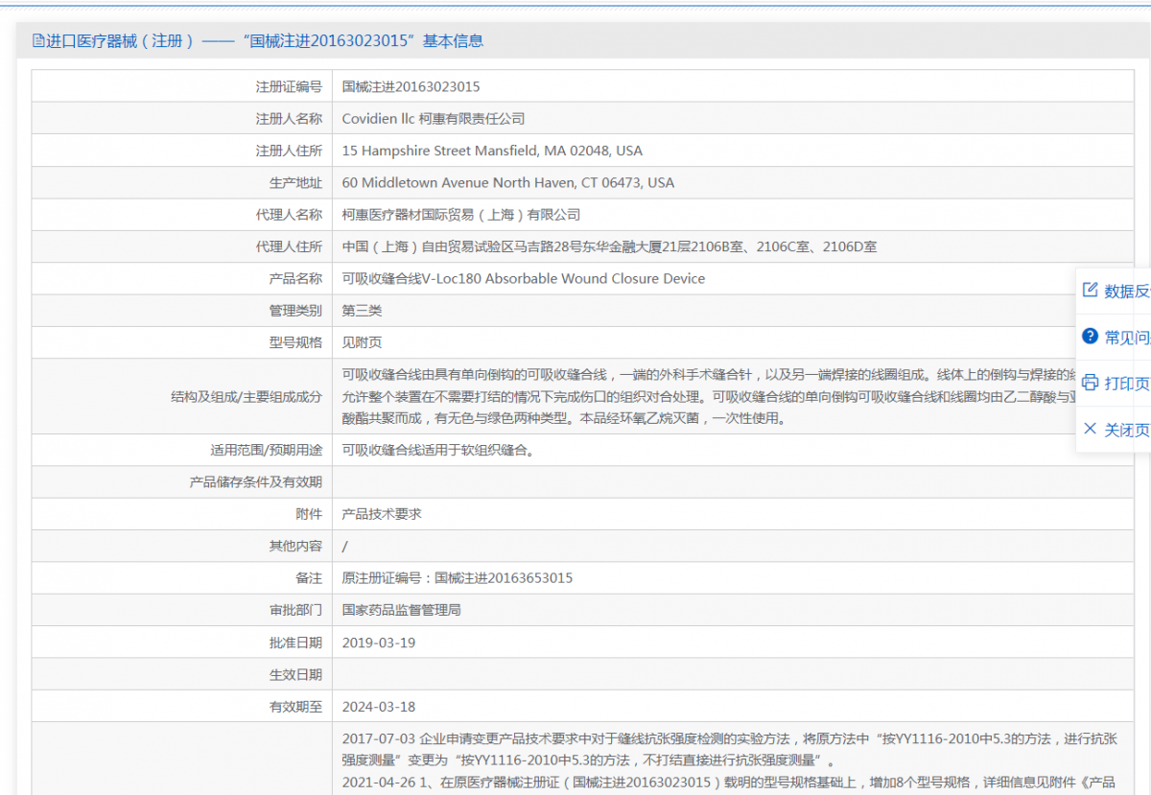Image resolution: width=1151 pixels, height=795 pixels.
Task: Click the blue question mark FAQ icon
Action: [x=1090, y=337]
